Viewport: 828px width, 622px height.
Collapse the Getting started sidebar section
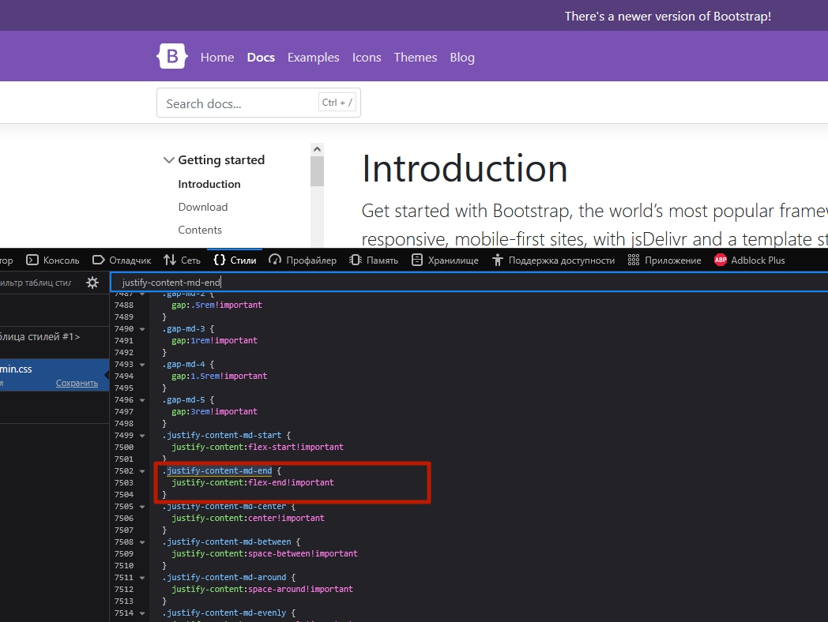168,160
